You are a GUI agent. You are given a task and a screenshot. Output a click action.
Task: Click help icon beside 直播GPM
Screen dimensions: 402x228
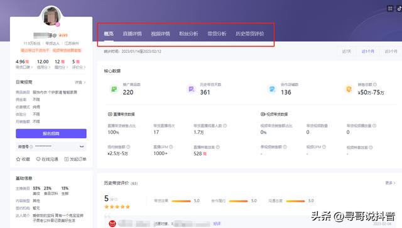click(x=171, y=147)
